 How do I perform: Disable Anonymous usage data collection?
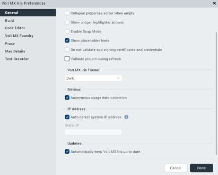tap(67, 98)
